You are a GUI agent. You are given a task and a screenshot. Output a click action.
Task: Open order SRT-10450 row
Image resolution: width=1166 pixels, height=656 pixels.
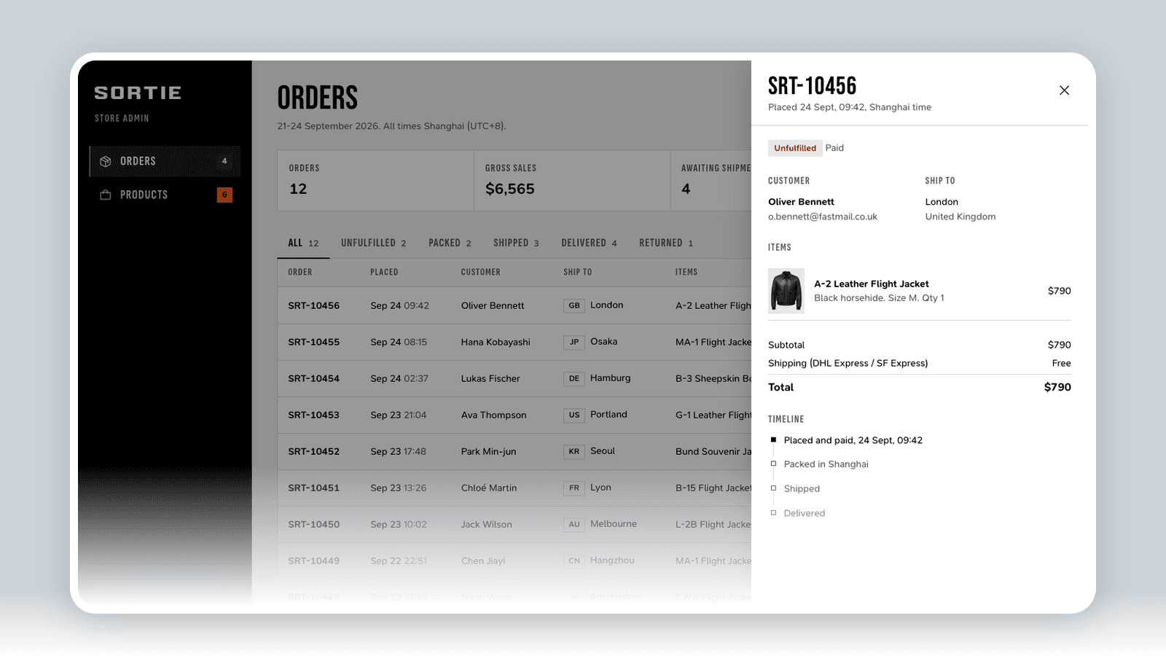(x=514, y=524)
